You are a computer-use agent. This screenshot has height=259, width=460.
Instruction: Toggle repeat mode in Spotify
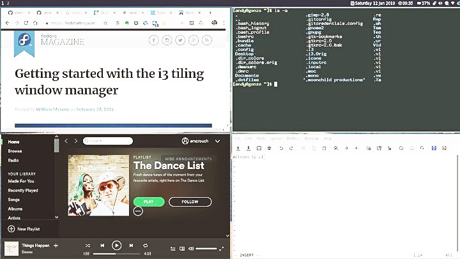[x=146, y=245]
